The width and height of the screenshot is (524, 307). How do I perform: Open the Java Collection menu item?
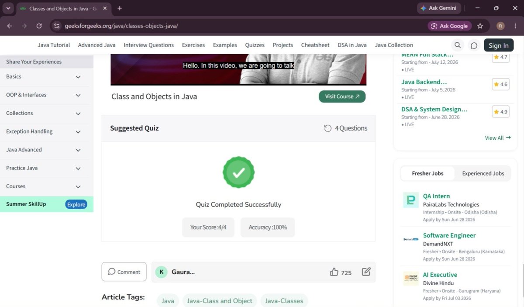click(x=394, y=45)
